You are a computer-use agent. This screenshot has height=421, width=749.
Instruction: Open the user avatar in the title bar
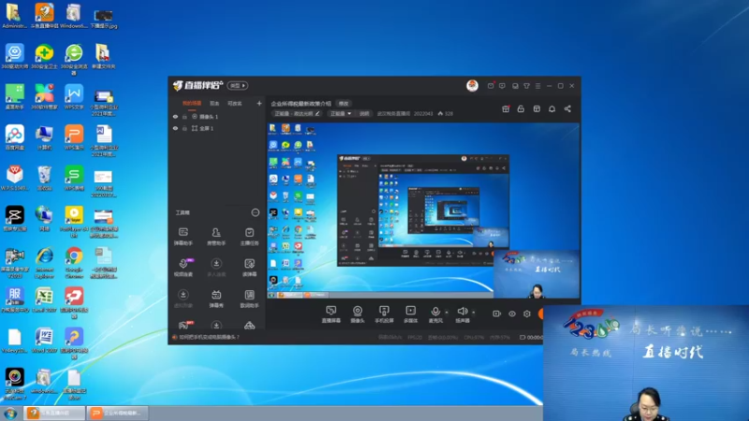point(472,85)
